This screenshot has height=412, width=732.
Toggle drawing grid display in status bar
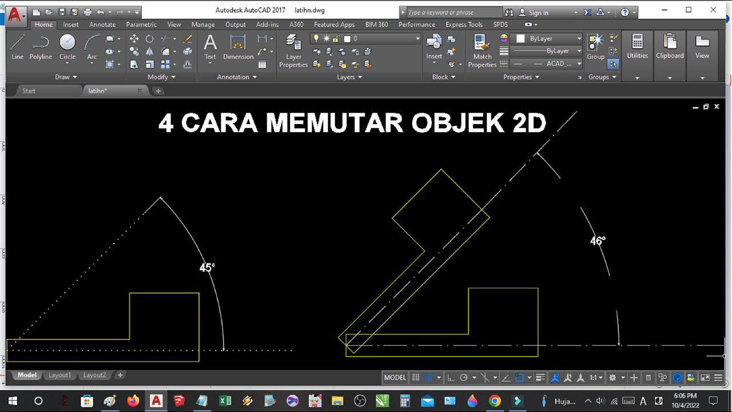(416, 378)
